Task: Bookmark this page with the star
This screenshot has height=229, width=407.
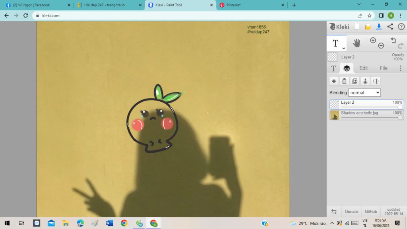Action: click(369, 16)
